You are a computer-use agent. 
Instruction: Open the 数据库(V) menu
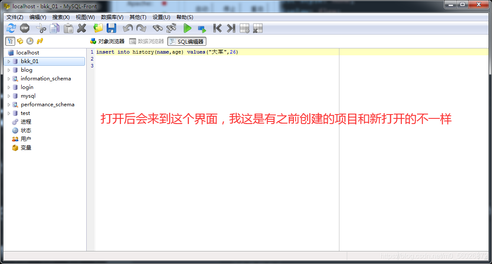112,17
